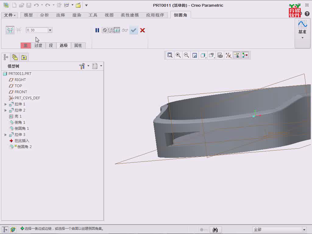
Task: Open the Redo history dropdown arrow
Action: (54, 5)
